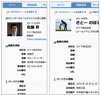Image resolution: width=101 pixels, height=96 pixels.
Task: Open the メイン tab in right panel
Action: point(61,5)
